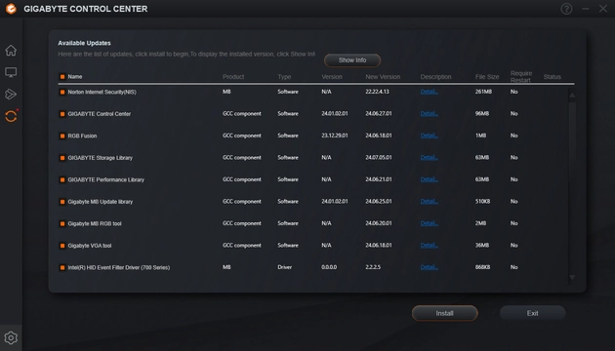The image size is (615, 351).
Task: Toggle select-all checkbox next to Name
Action: pos(61,76)
